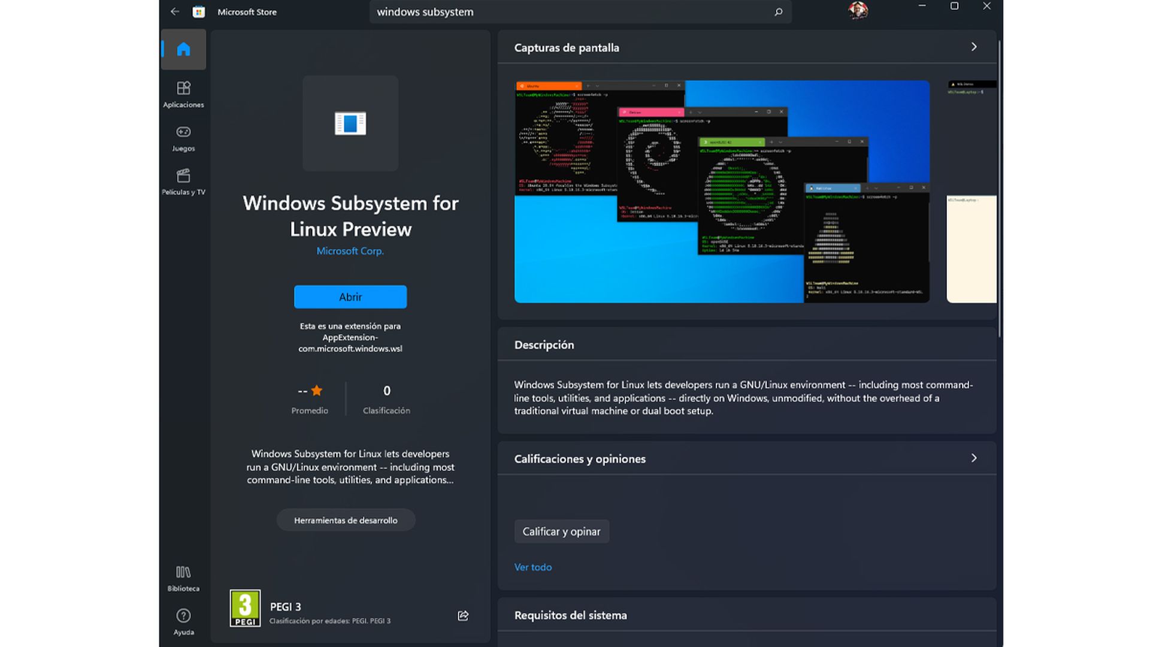Click the long description paragraph in Descripción

coord(743,398)
